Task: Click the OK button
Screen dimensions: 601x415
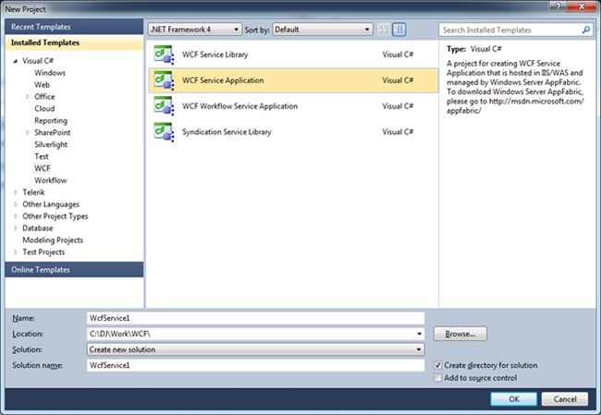Action: [x=513, y=399]
